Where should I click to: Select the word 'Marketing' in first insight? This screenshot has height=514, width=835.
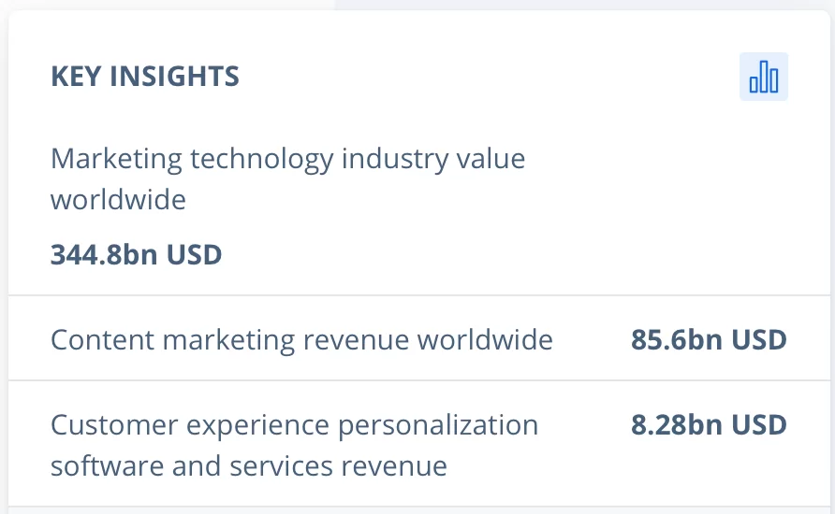[x=116, y=159]
